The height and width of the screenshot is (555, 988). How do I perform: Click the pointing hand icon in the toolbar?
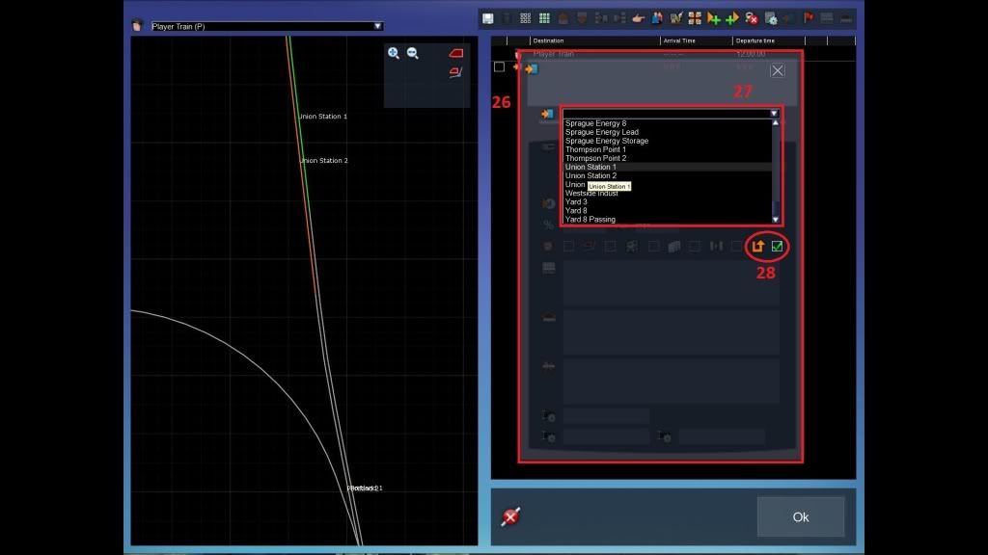click(639, 18)
